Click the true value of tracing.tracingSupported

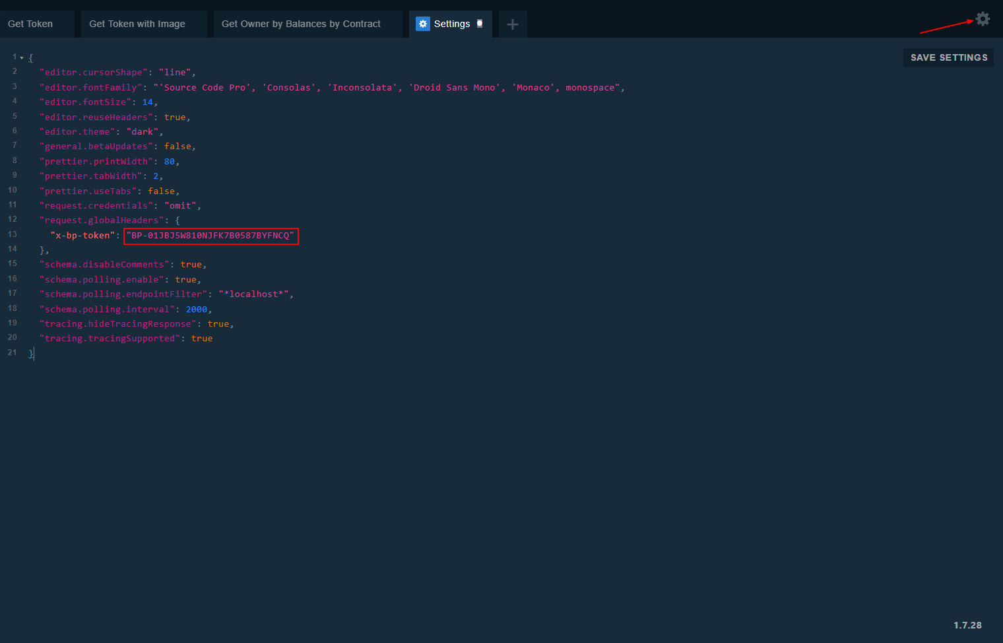pyautogui.click(x=202, y=339)
